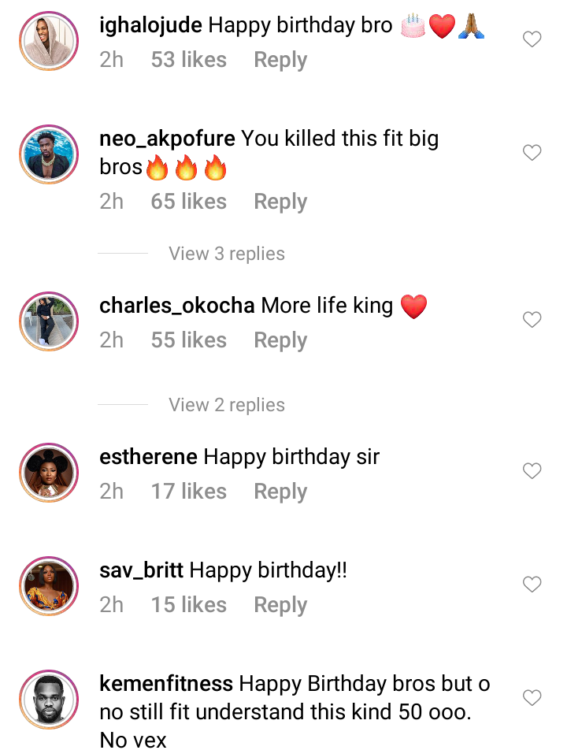Reply to charles_okocha's comment
Image resolution: width=567 pixels, height=750 pixels.
point(280,340)
